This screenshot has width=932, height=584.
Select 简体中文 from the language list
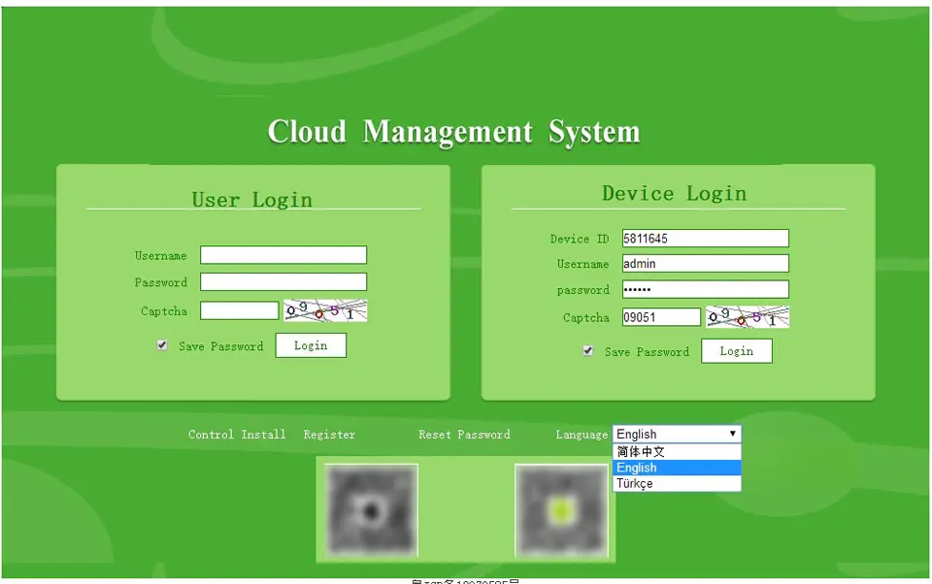(x=677, y=451)
